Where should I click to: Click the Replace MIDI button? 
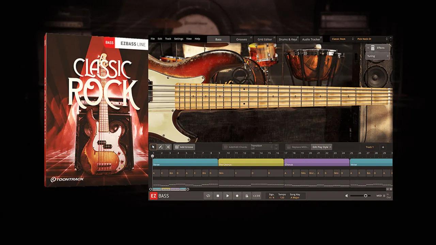(x=298, y=147)
